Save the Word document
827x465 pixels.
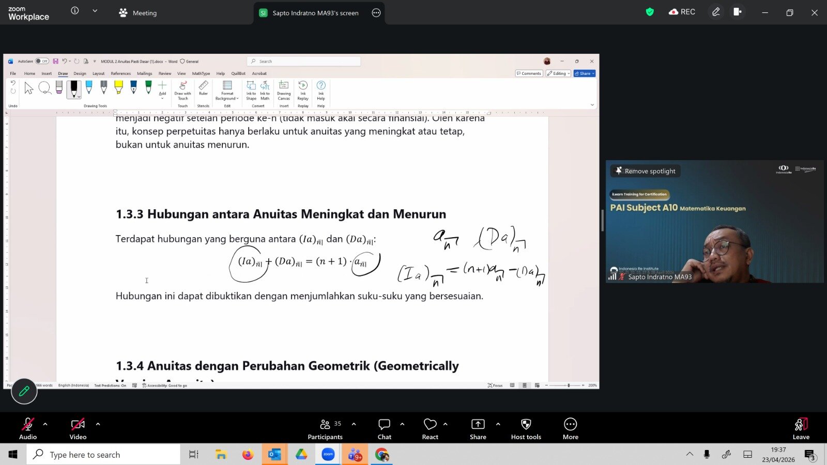pos(56,61)
